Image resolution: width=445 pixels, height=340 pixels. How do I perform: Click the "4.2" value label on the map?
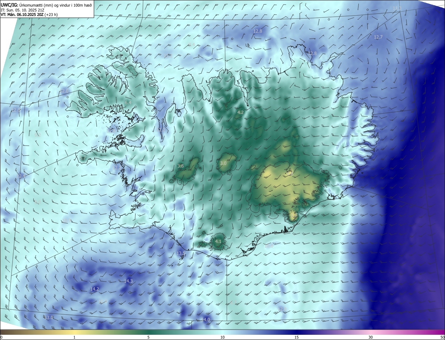click(x=241, y=112)
